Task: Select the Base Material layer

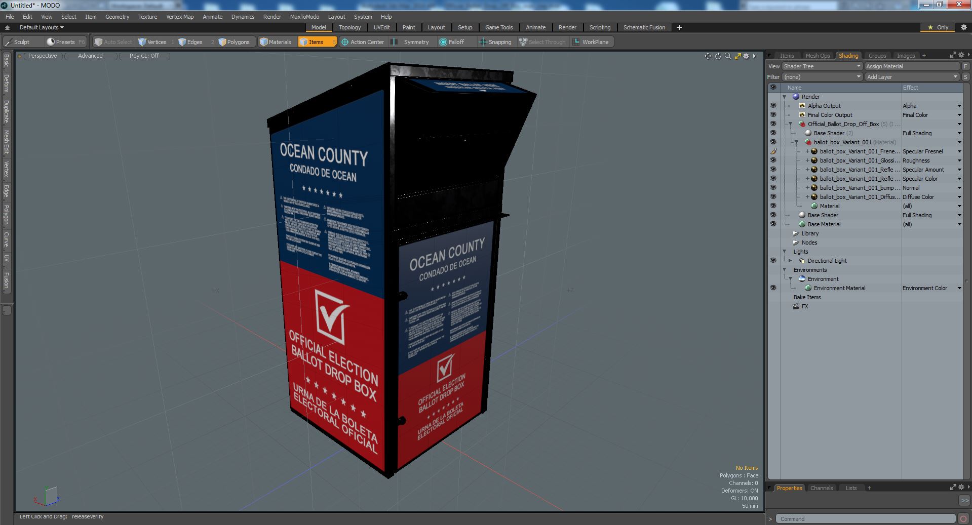Action: click(x=824, y=224)
